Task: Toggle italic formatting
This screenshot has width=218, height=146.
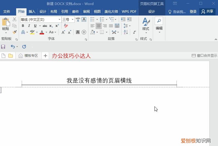Action: pos(29,26)
